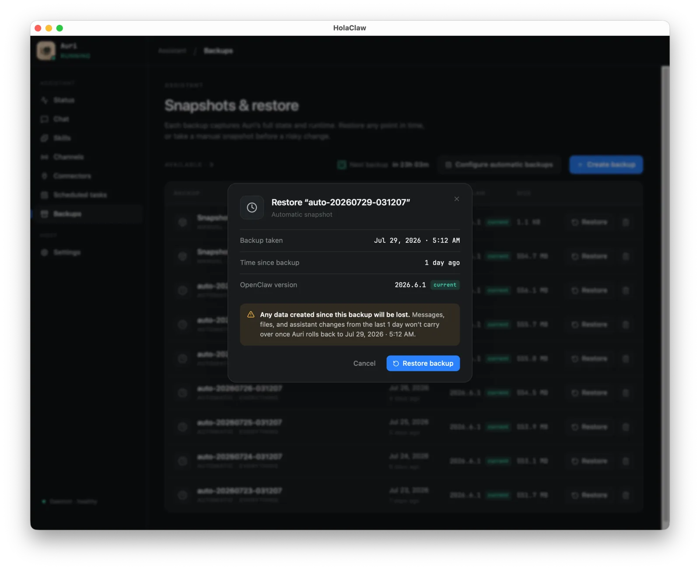Open Skills in the sidebar
Image resolution: width=700 pixels, height=570 pixels.
(x=89, y=138)
